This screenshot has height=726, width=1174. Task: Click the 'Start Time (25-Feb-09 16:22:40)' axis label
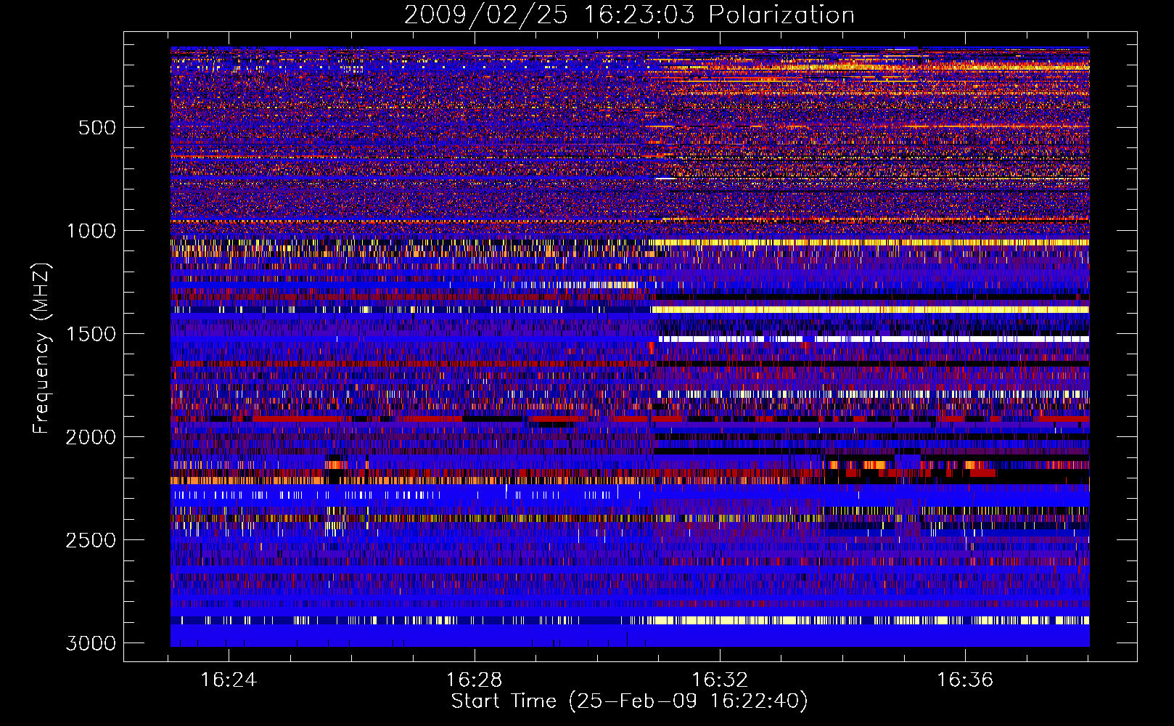point(629,701)
